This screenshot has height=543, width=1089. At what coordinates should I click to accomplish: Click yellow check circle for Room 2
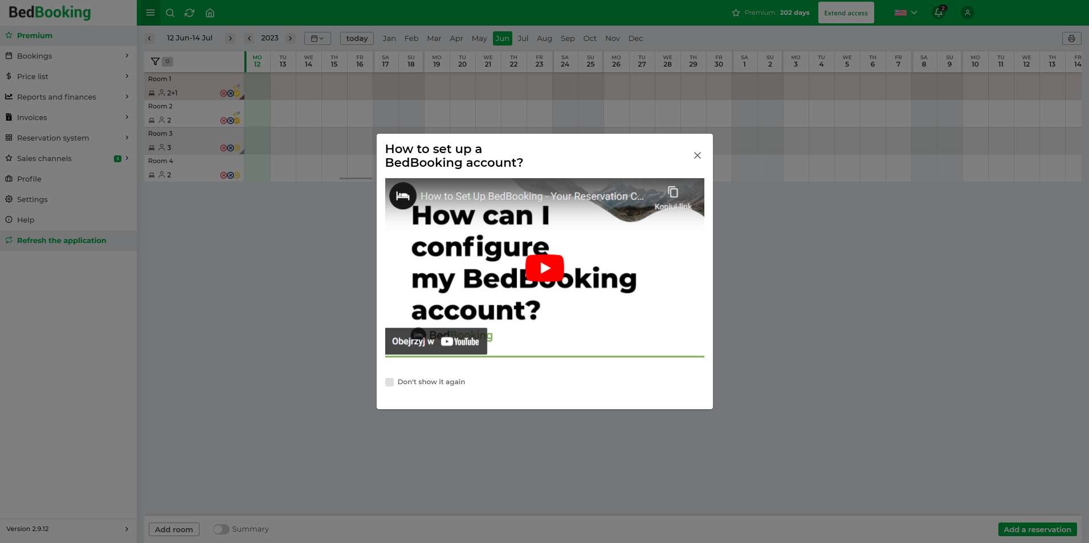pos(236,121)
